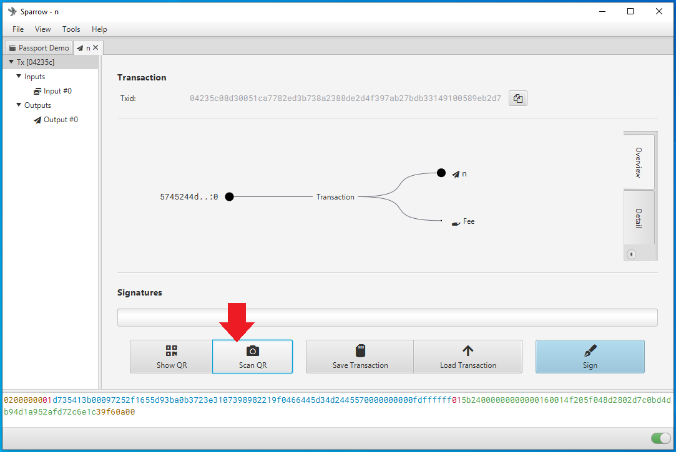This screenshot has height=452, width=676.
Task: Collapse the Outputs tree node
Action: pyautogui.click(x=19, y=105)
